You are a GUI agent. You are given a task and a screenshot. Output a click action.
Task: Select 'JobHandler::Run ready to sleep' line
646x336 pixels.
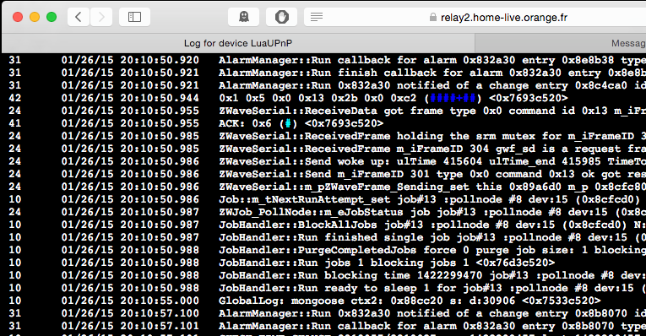pyautogui.click(x=432, y=288)
